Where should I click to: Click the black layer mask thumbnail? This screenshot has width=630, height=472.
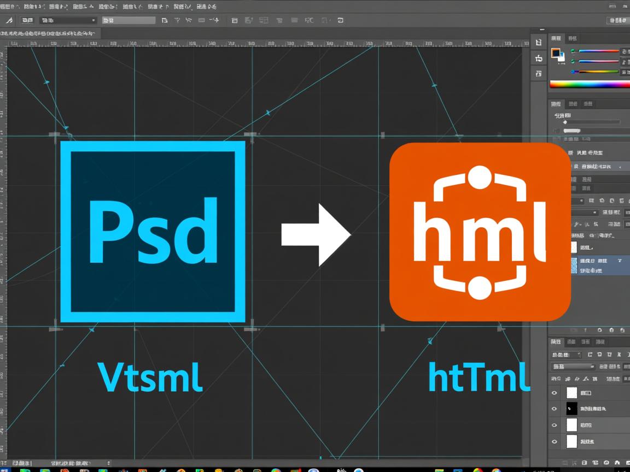(571, 409)
